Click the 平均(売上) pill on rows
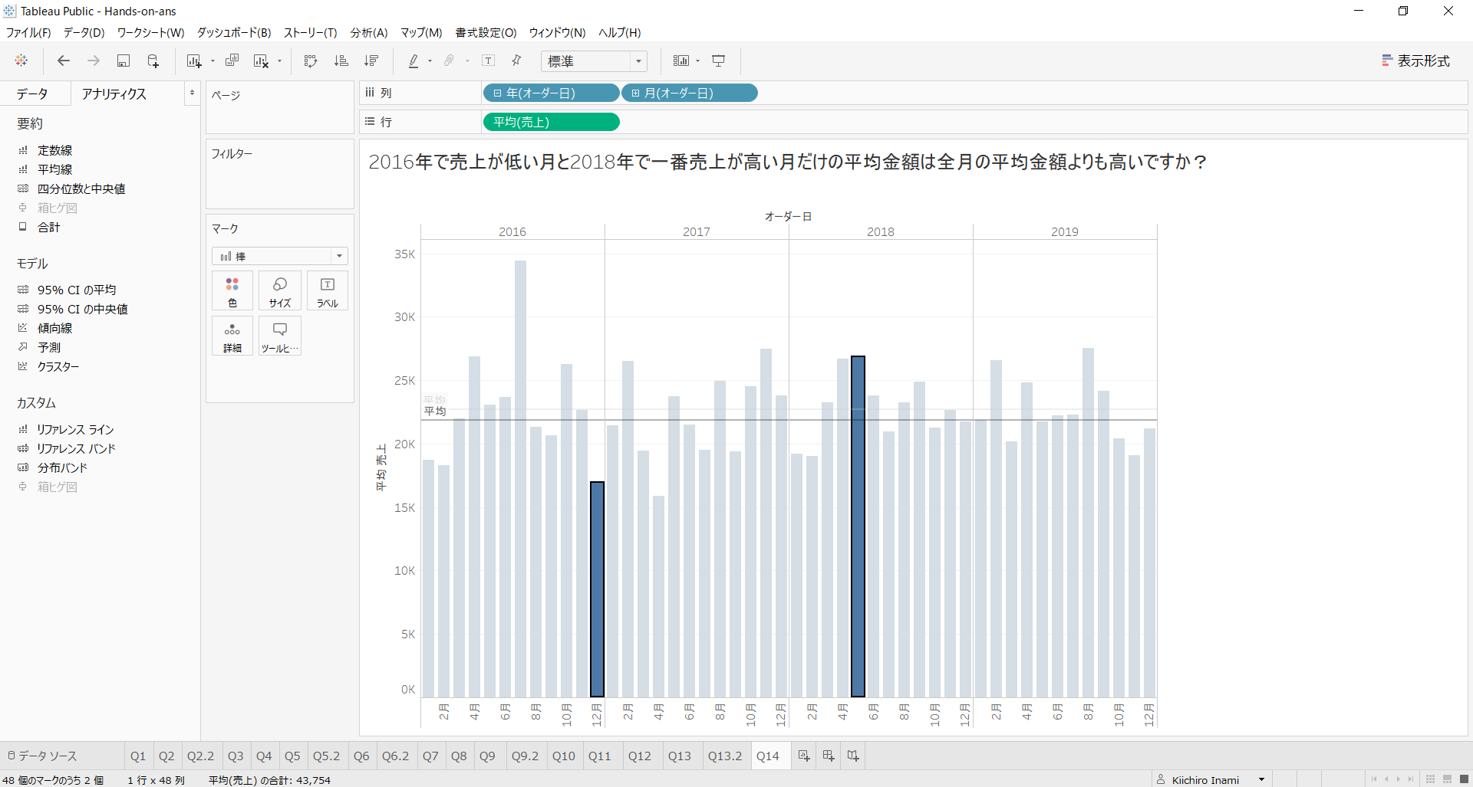 tap(551, 123)
